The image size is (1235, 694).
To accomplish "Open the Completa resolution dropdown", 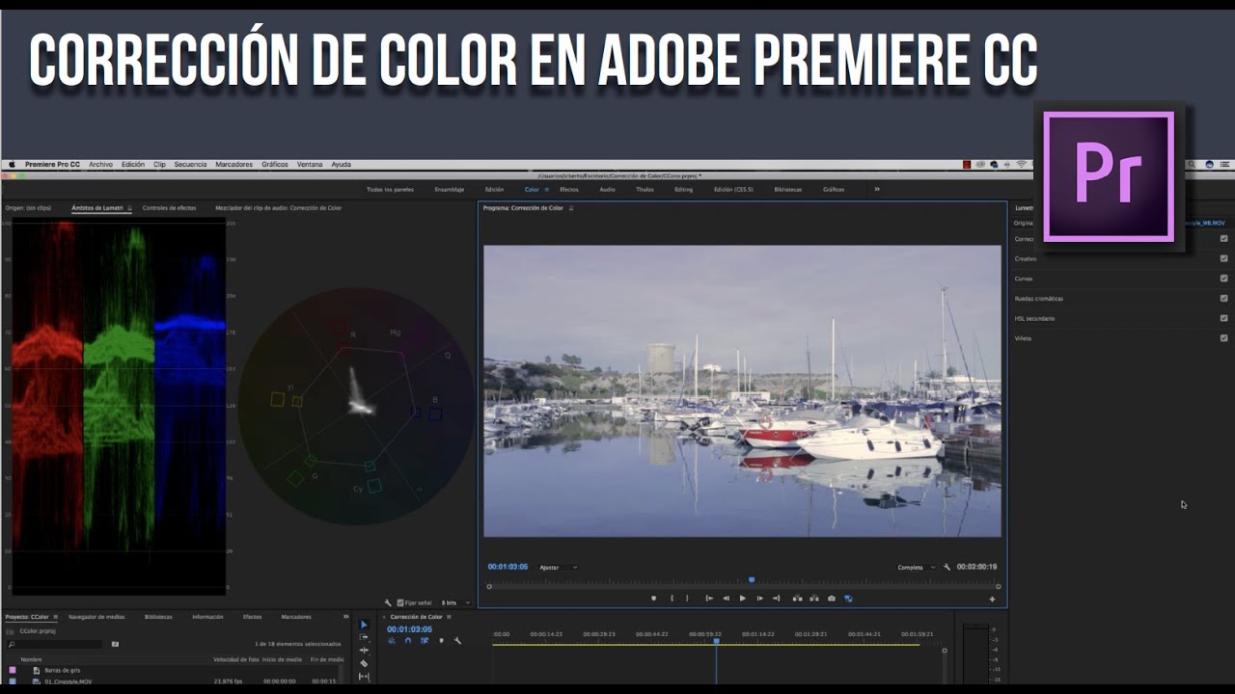I will 917,568.
